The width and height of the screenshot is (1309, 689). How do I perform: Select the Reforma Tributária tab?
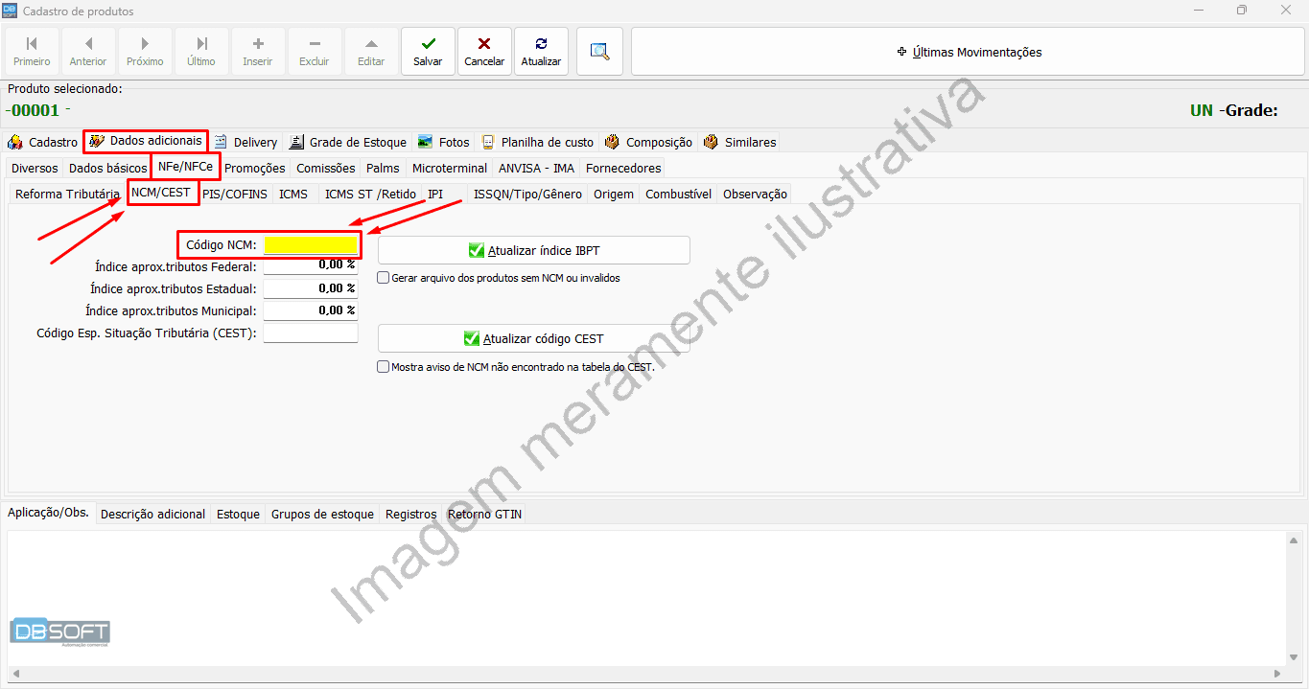66,194
